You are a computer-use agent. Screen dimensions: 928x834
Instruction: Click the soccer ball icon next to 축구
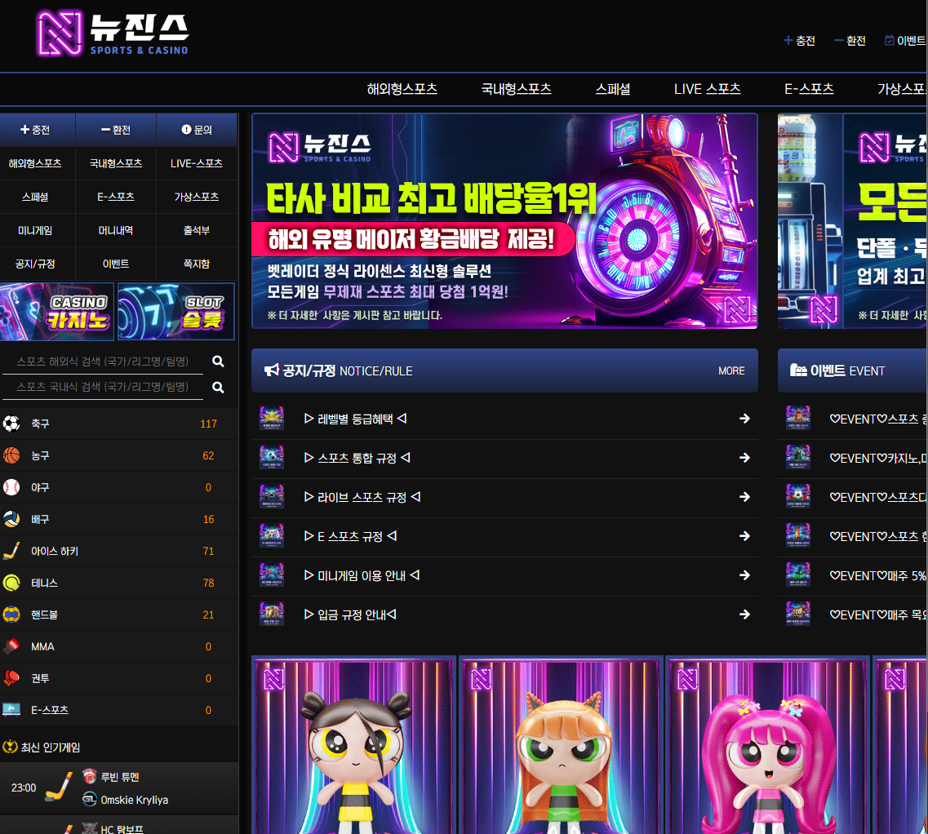click(11, 424)
